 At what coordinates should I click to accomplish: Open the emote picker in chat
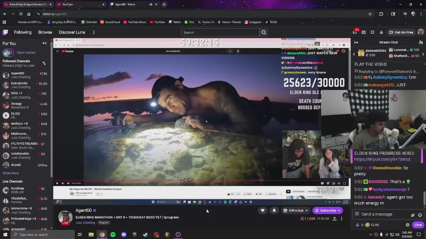420,215
